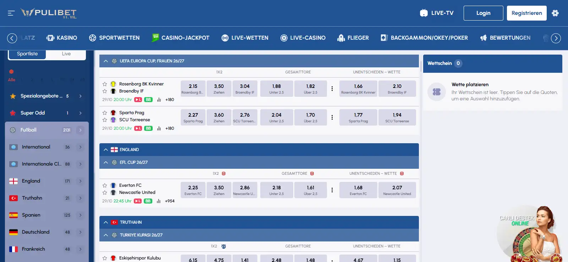
Task: Select Über 2.5 odds 1,61 for Everton match
Action: [x=311, y=190]
